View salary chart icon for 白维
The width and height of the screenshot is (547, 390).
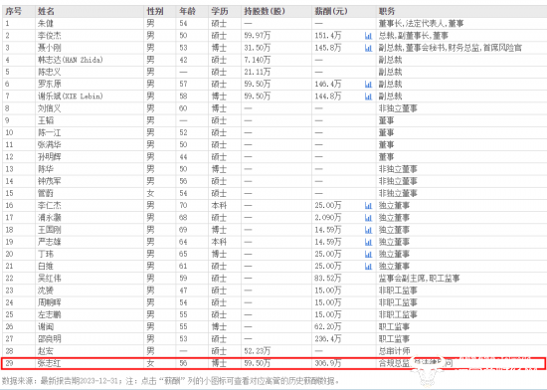pyautogui.click(x=368, y=267)
